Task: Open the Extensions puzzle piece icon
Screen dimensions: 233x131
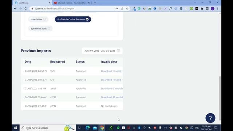Action: pos(202,9)
